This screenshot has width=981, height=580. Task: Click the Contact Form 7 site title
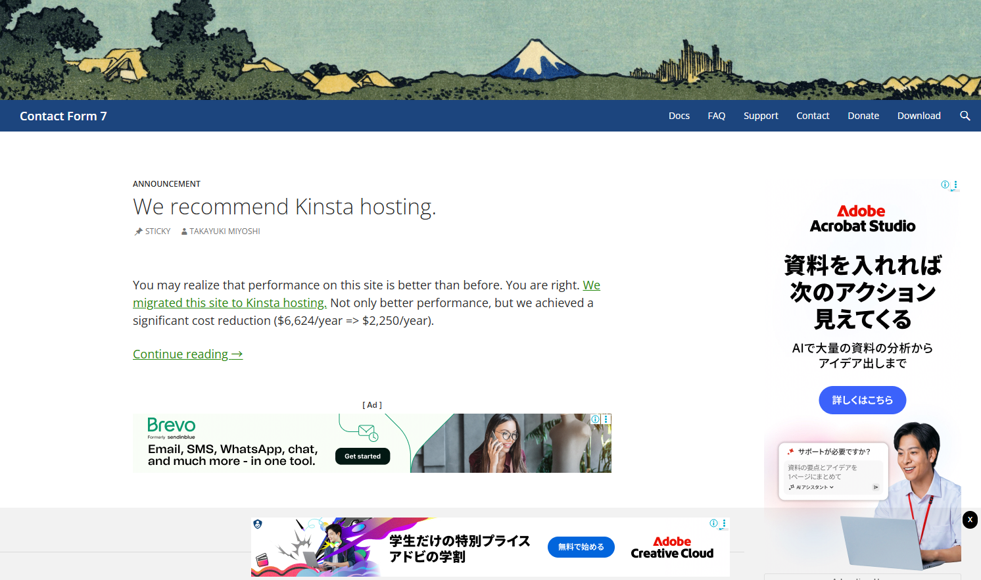point(63,116)
